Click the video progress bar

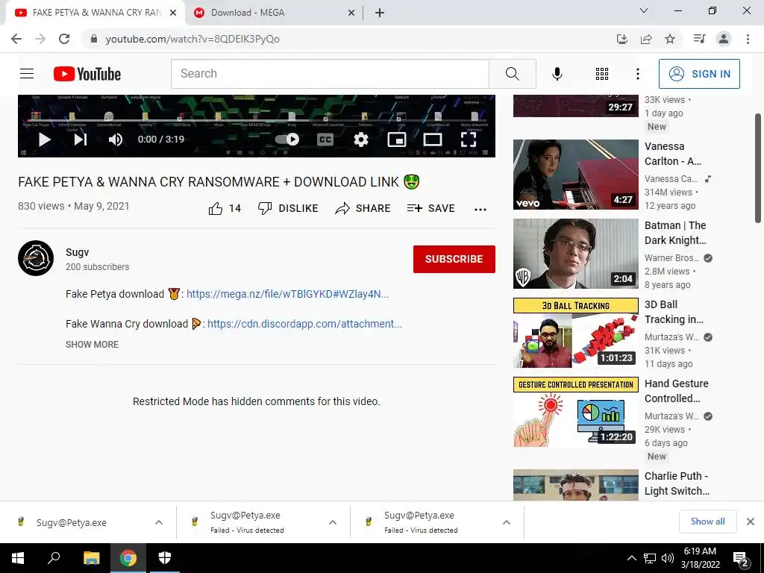click(x=257, y=120)
